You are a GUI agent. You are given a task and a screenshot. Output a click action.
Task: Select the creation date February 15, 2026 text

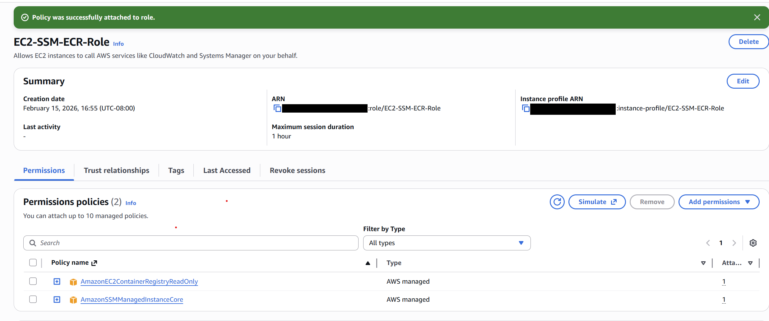pos(79,108)
